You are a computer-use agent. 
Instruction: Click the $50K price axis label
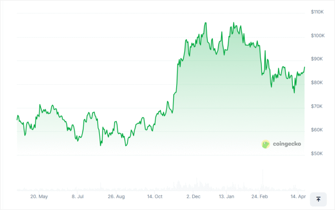coord(317,153)
